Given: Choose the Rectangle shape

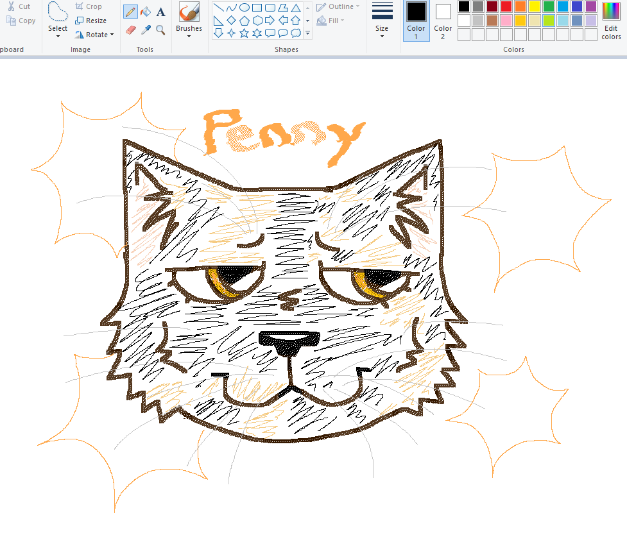Looking at the screenshot, I should pyautogui.click(x=257, y=8).
